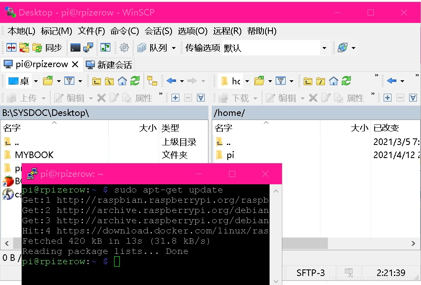Click the local panel filter icon
Image resolution: width=421 pixels, height=285 pixels.
pos(69,81)
